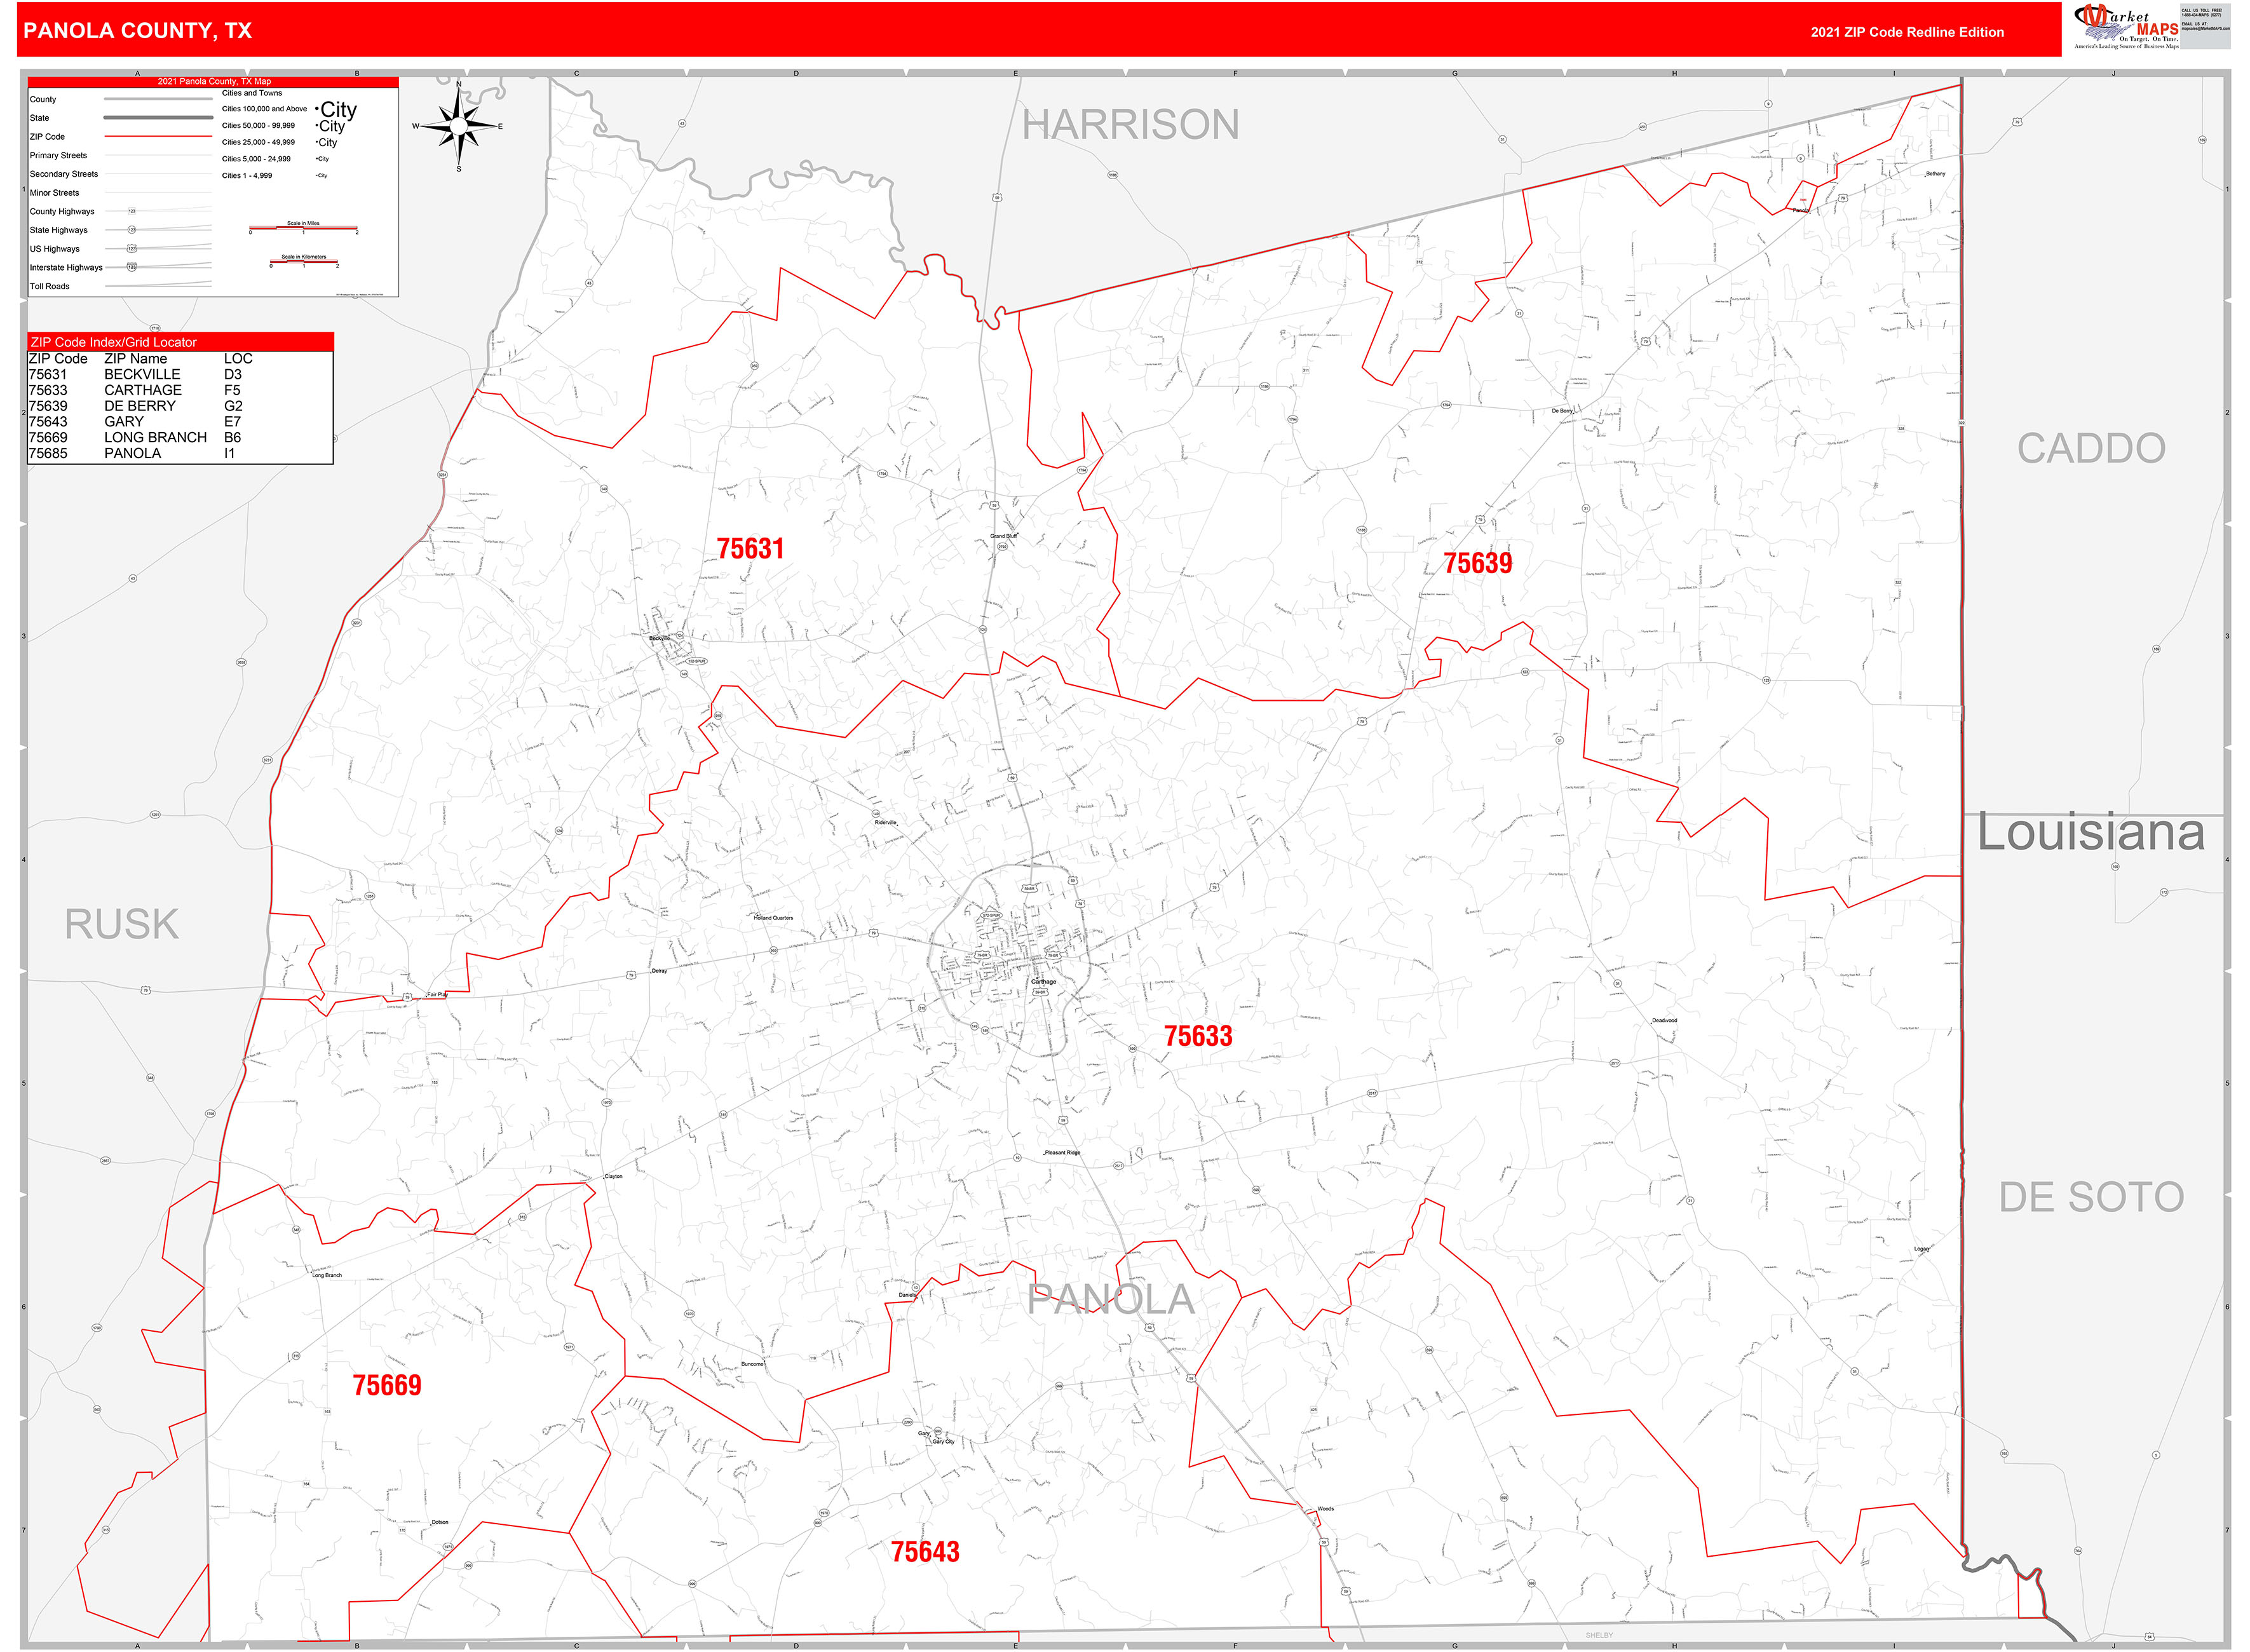Click the County Highways route shield symbol
Screen dimensions: 2250x1652
point(132,211)
